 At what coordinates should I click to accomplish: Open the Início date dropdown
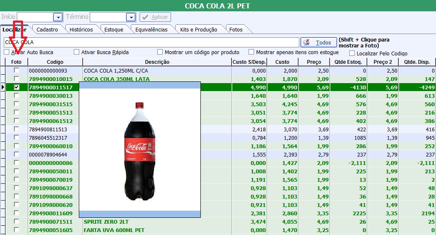coord(58,17)
